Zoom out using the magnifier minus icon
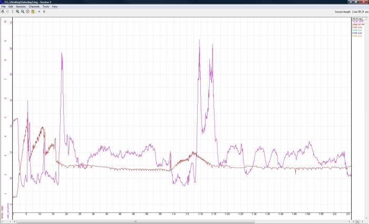 [x=23, y=11]
